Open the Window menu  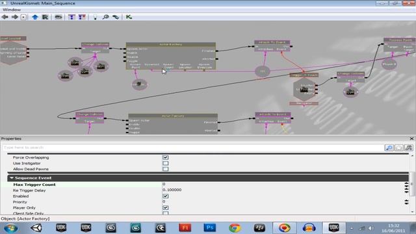pyautogui.click(x=12, y=10)
